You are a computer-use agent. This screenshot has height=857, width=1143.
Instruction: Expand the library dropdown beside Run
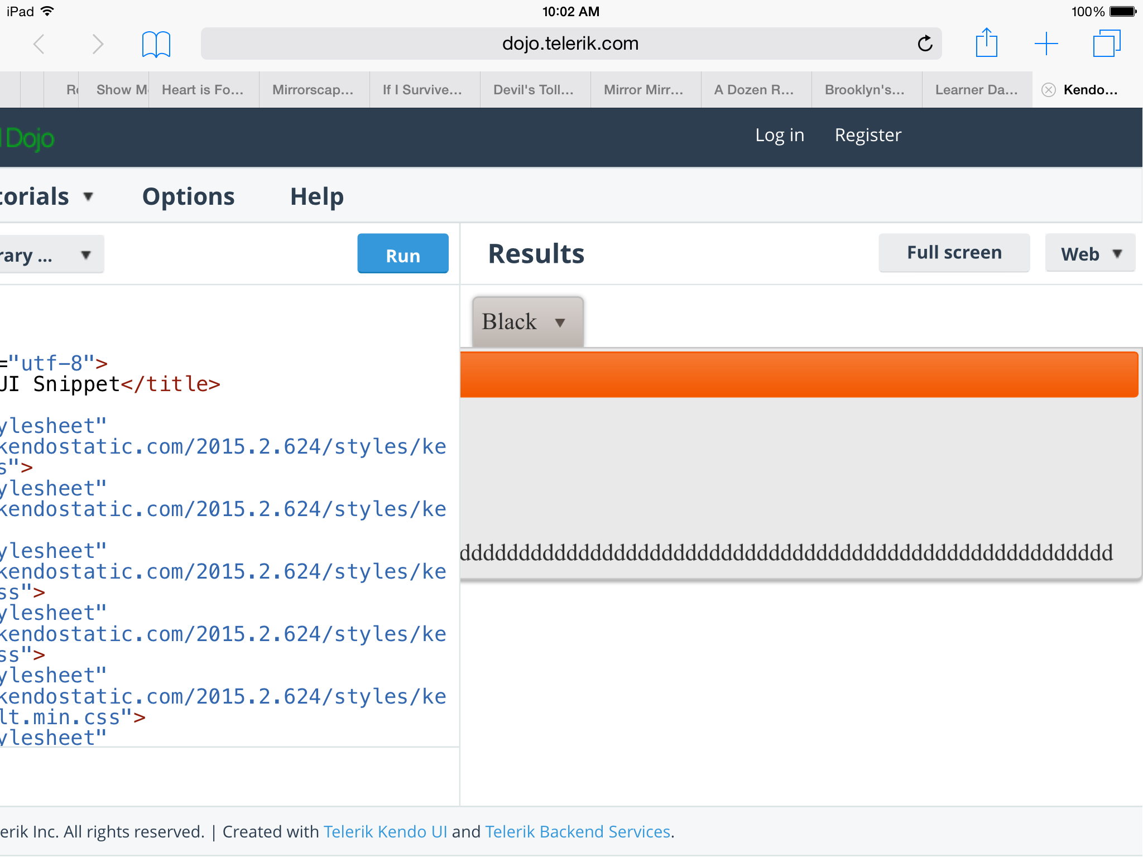pos(50,255)
